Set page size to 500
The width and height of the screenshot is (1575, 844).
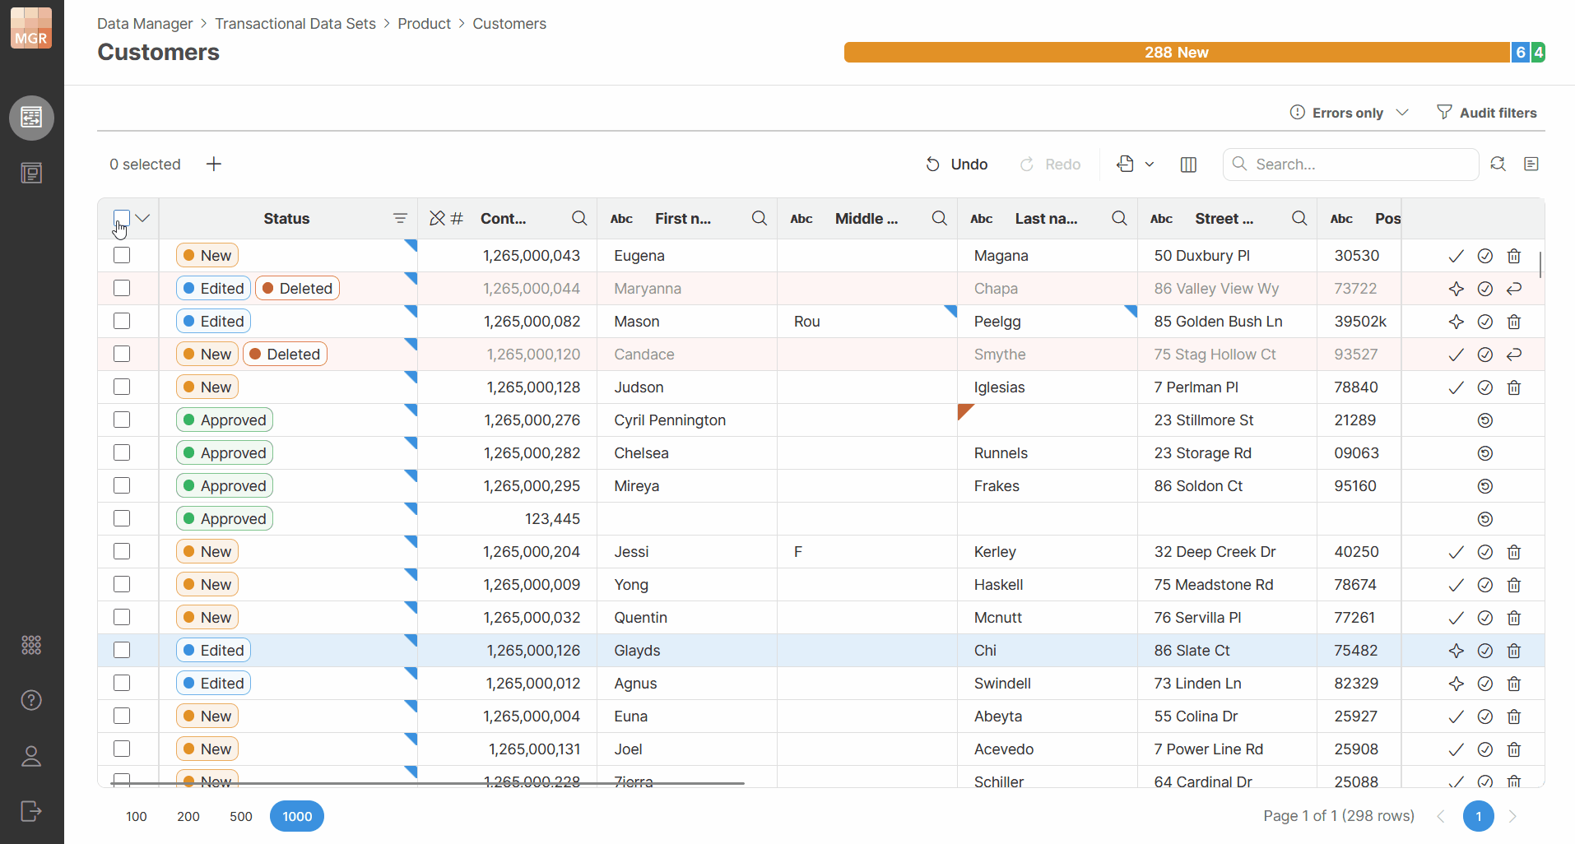(241, 816)
